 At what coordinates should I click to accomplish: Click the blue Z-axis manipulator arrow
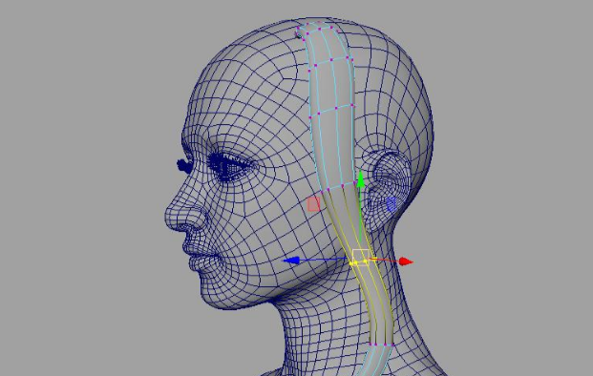coord(292,261)
